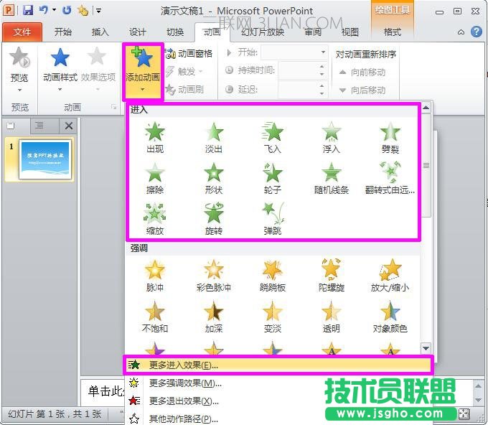Select the 形状 shape animation
The width and height of the screenshot is (488, 425).
pyautogui.click(x=214, y=178)
